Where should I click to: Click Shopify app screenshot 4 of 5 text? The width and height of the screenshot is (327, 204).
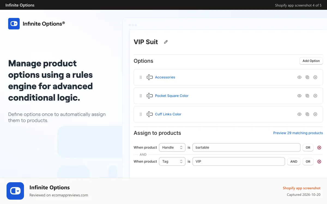[x=298, y=5]
